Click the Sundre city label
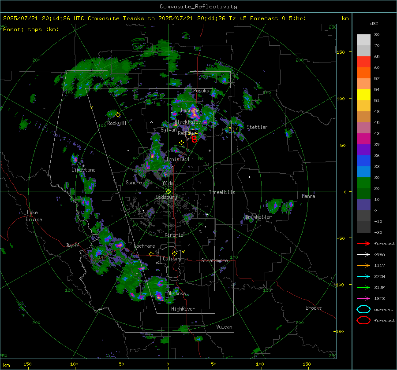This screenshot has width=397, height=370. [134, 182]
